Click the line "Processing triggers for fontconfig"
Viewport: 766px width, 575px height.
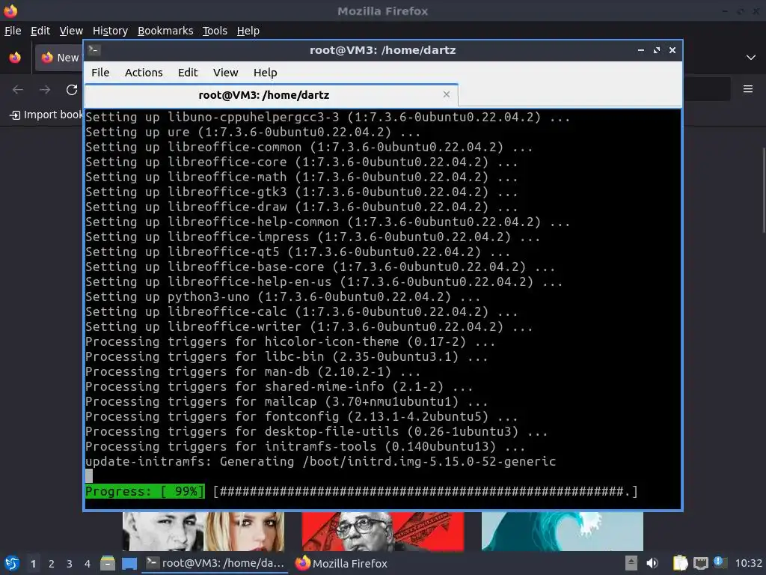click(x=301, y=416)
